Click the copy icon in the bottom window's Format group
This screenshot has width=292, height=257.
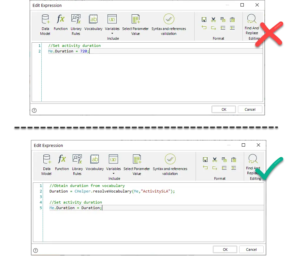pyautogui.click(x=224, y=160)
